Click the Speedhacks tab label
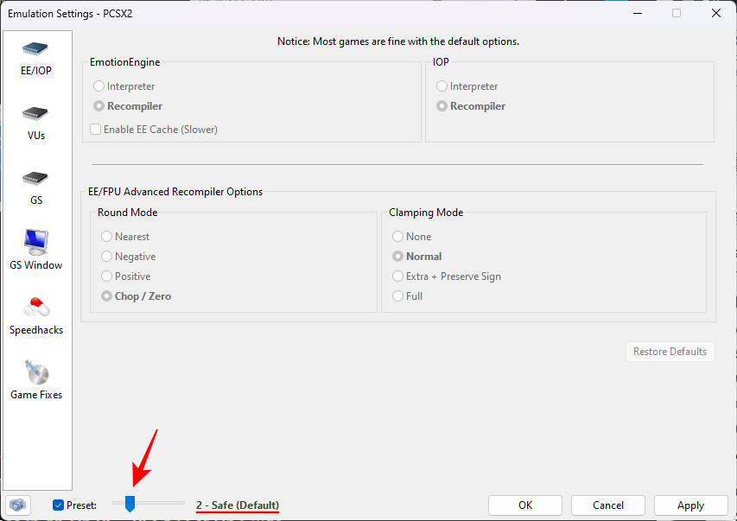The height and width of the screenshot is (521, 737). (36, 330)
